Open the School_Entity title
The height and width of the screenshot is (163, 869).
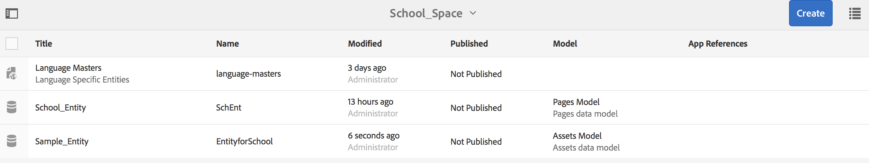click(61, 107)
